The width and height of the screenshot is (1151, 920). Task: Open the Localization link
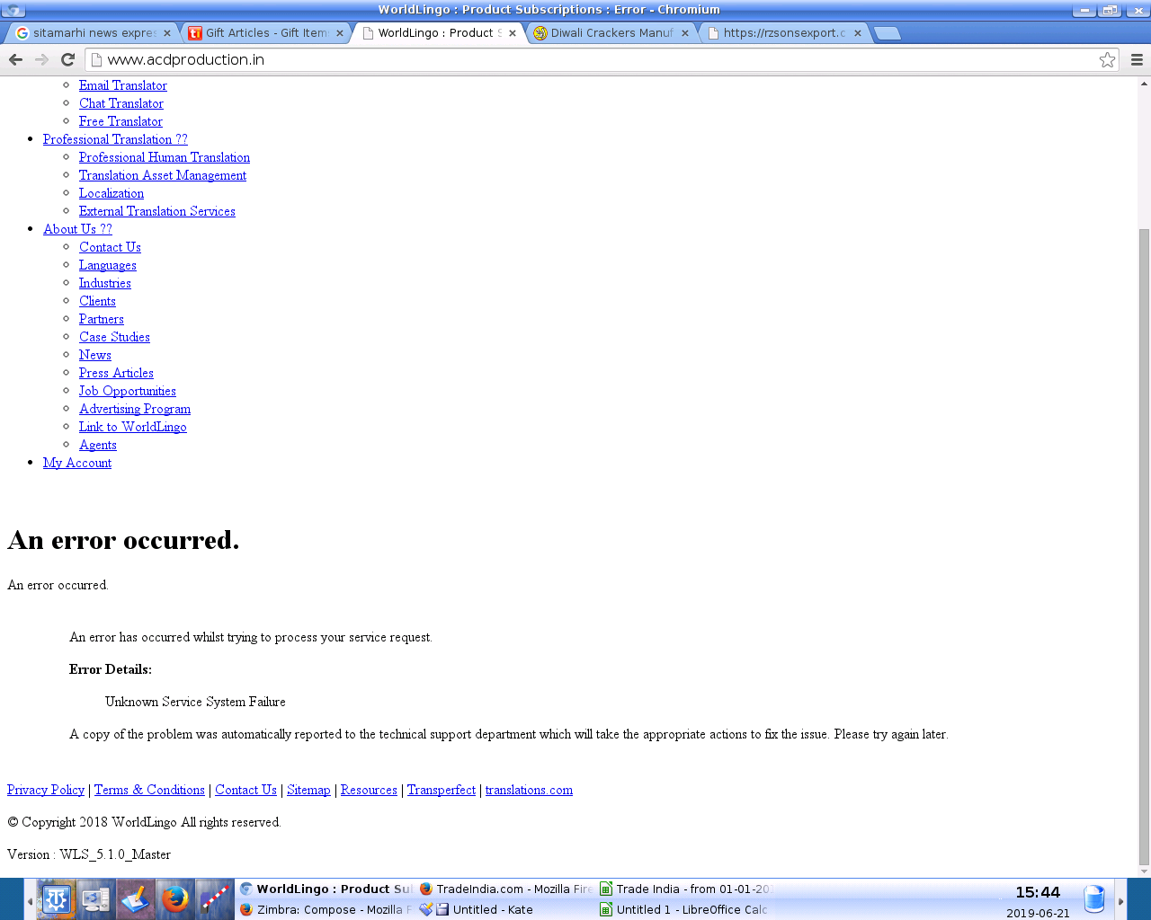click(112, 193)
